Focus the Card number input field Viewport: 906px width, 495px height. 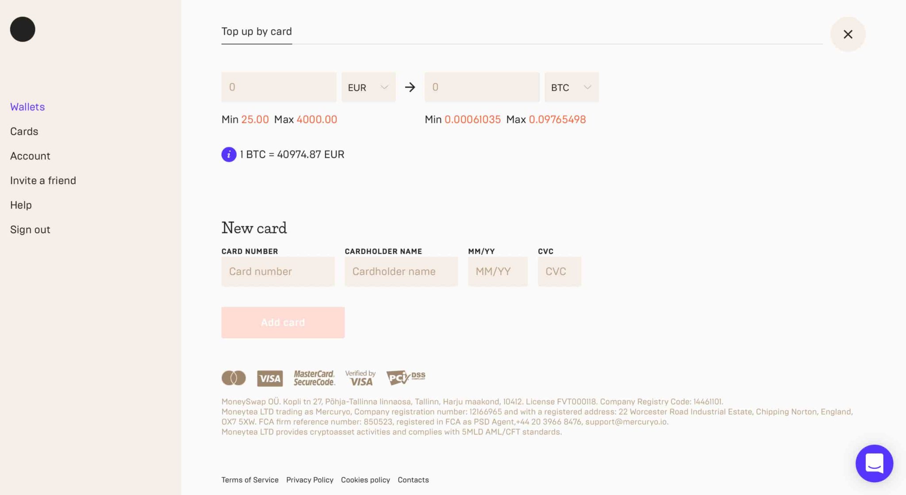tap(278, 272)
